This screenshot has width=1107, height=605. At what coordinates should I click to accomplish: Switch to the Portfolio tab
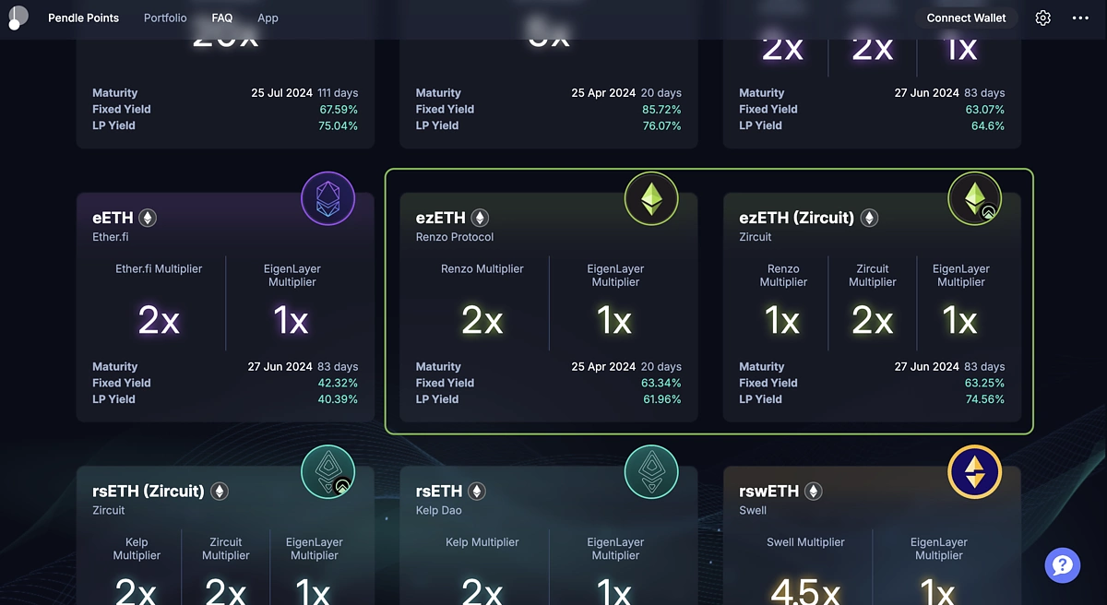pos(164,18)
